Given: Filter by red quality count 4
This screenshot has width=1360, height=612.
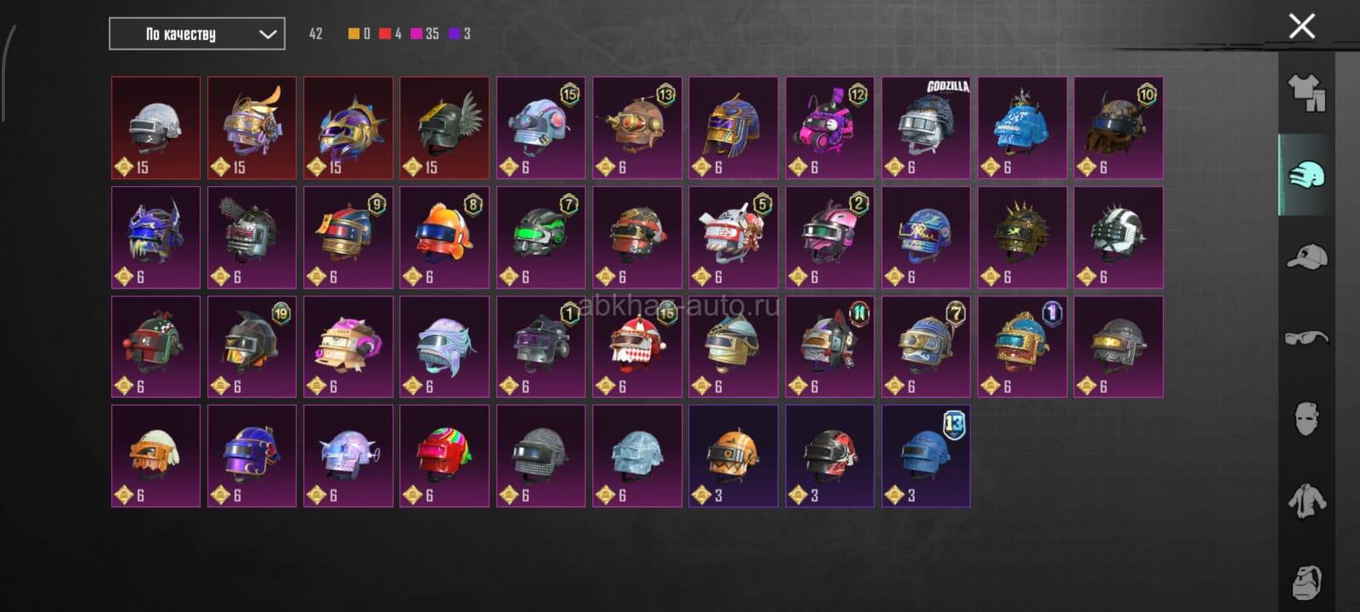Looking at the screenshot, I should [390, 34].
